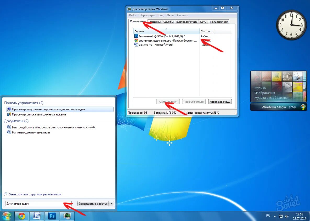This screenshot has width=310, height=221.
Task: Open the Windows Start orb
Action: 7,216
